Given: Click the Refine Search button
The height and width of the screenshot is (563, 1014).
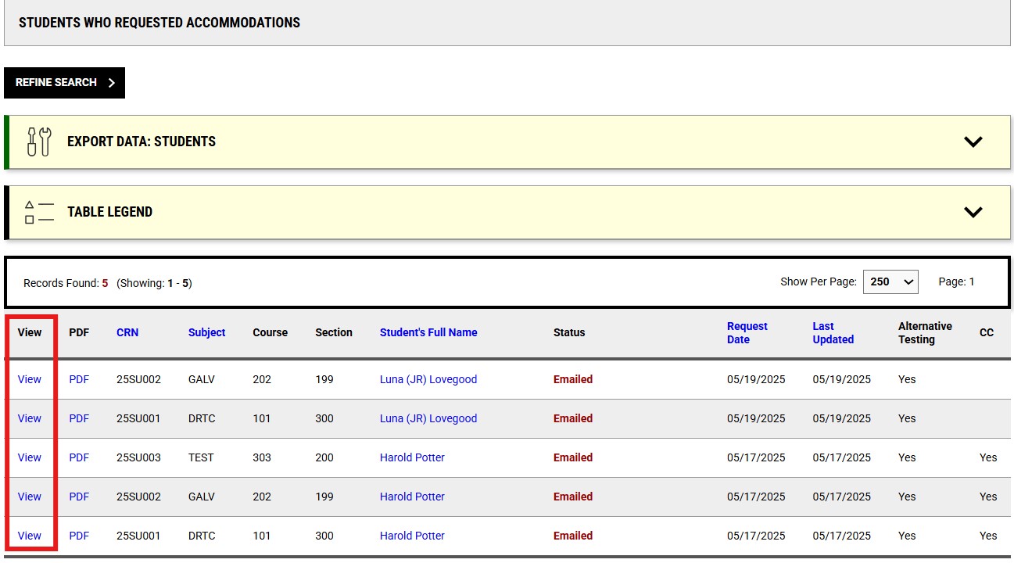Looking at the screenshot, I should 64,83.
